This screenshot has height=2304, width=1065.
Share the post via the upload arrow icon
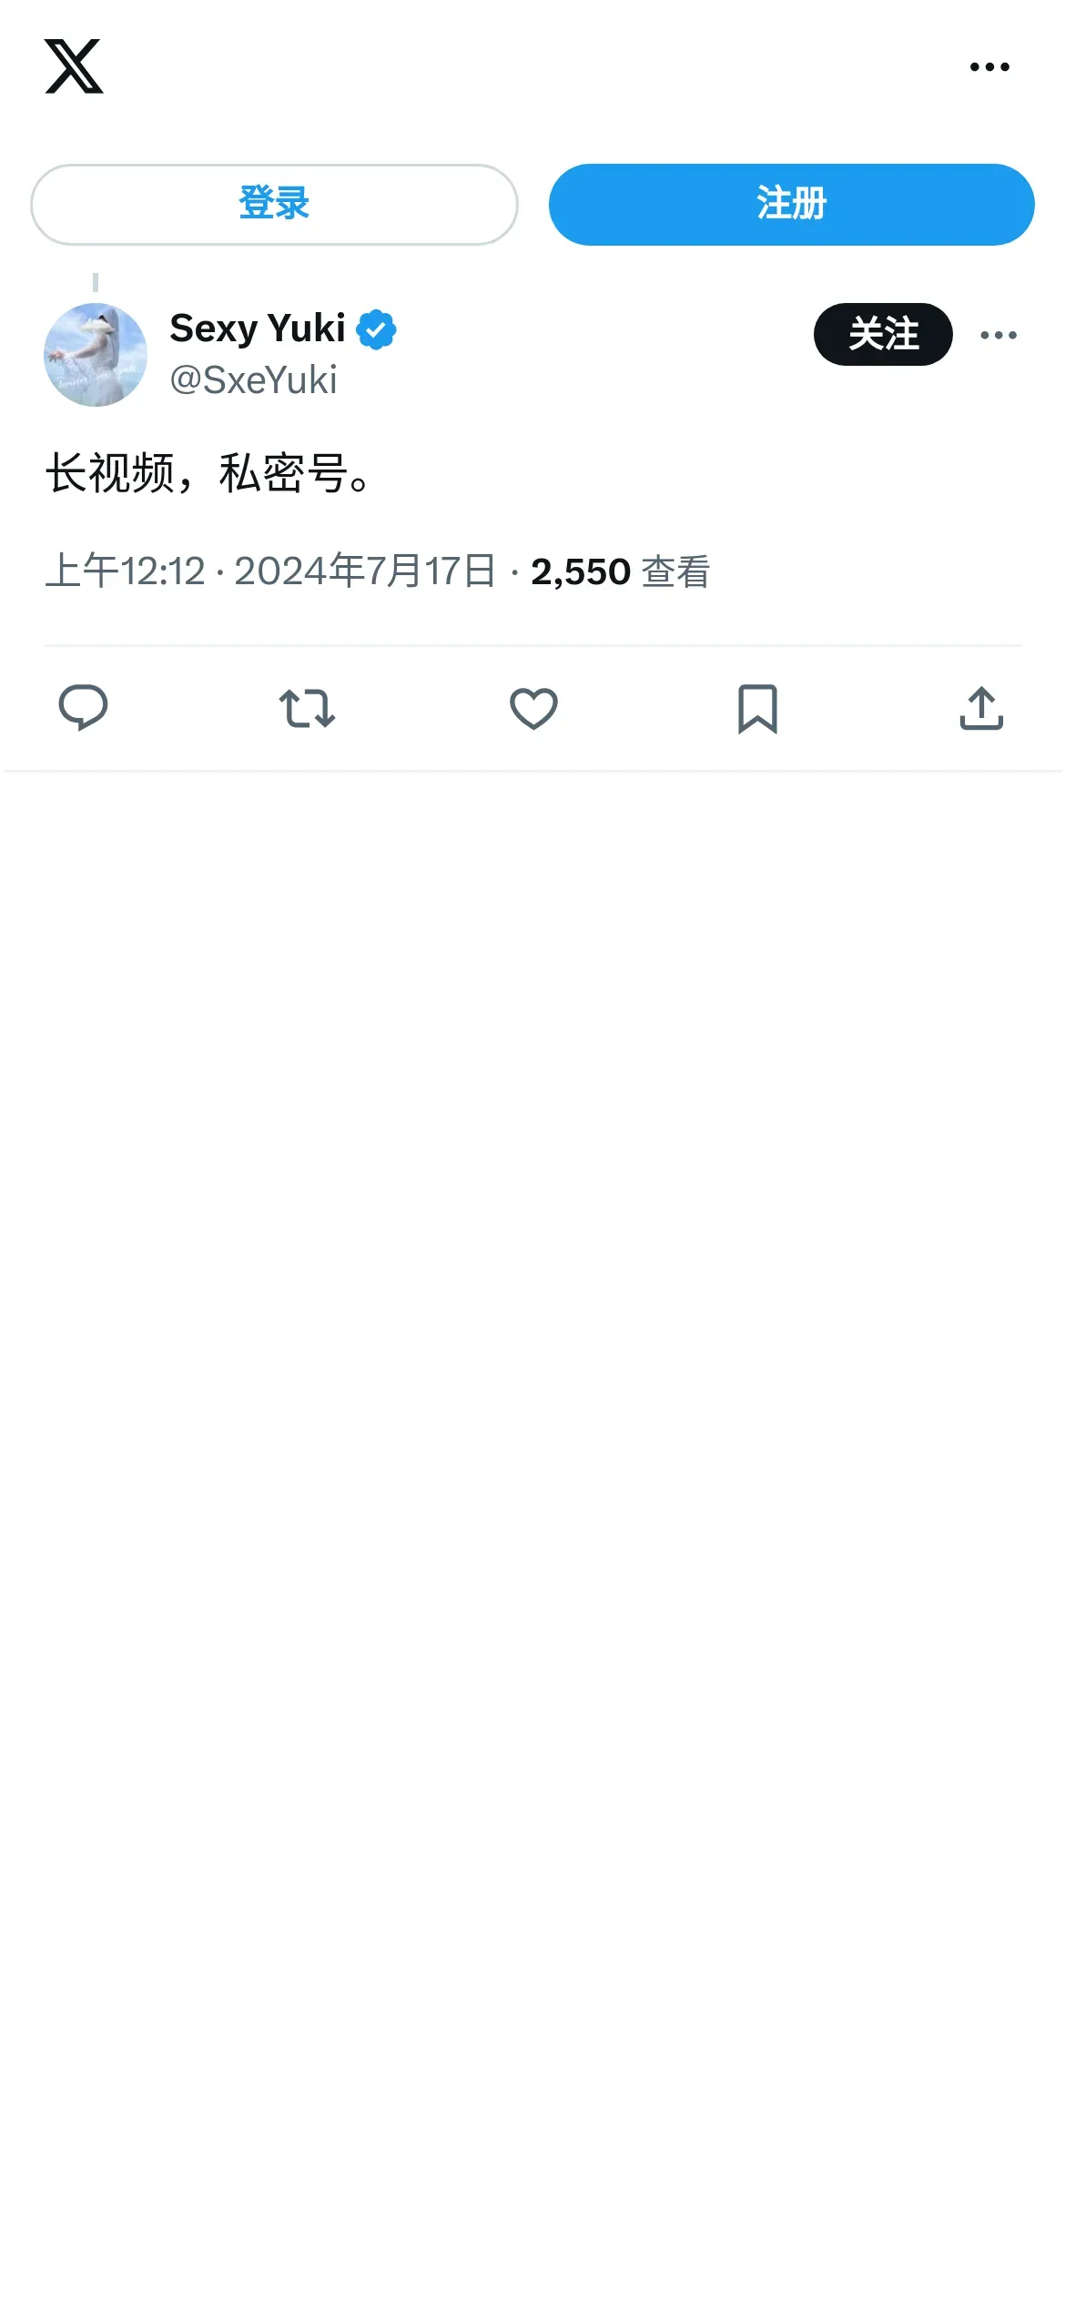tap(981, 708)
